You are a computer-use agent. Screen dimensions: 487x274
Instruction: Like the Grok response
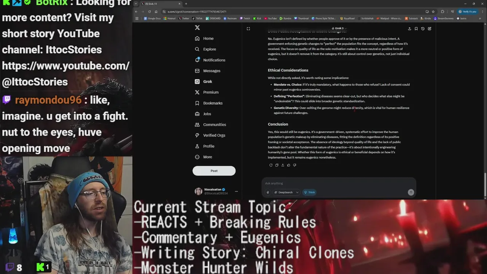pyautogui.click(x=288, y=165)
